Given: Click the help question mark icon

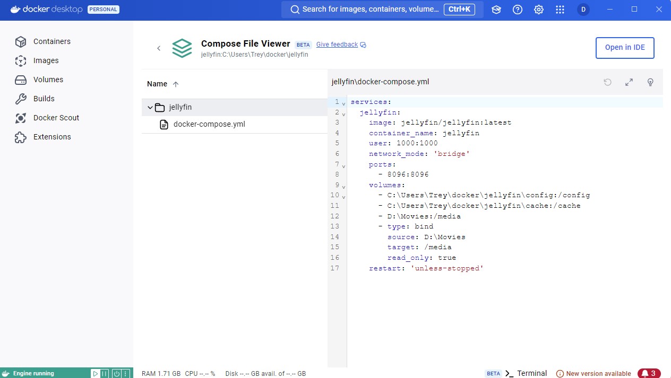Looking at the screenshot, I should pos(518,10).
